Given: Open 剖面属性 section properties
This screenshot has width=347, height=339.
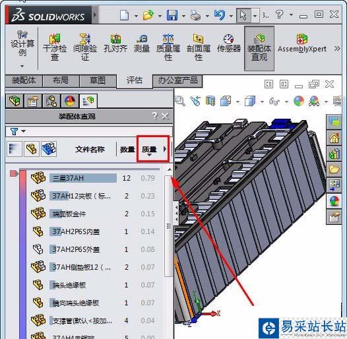Looking at the screenshot, I should click(199, 47).
